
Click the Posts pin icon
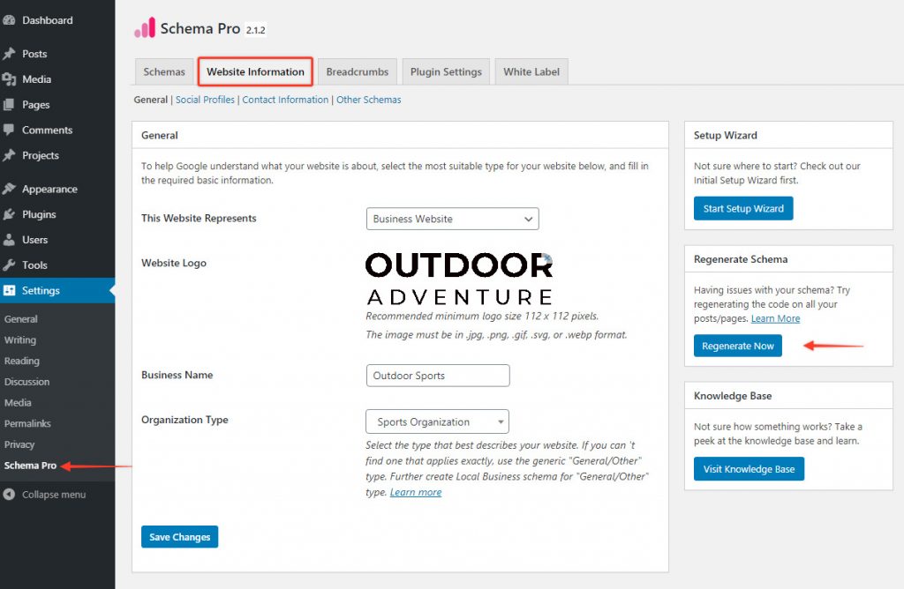(x=9, y=54)
